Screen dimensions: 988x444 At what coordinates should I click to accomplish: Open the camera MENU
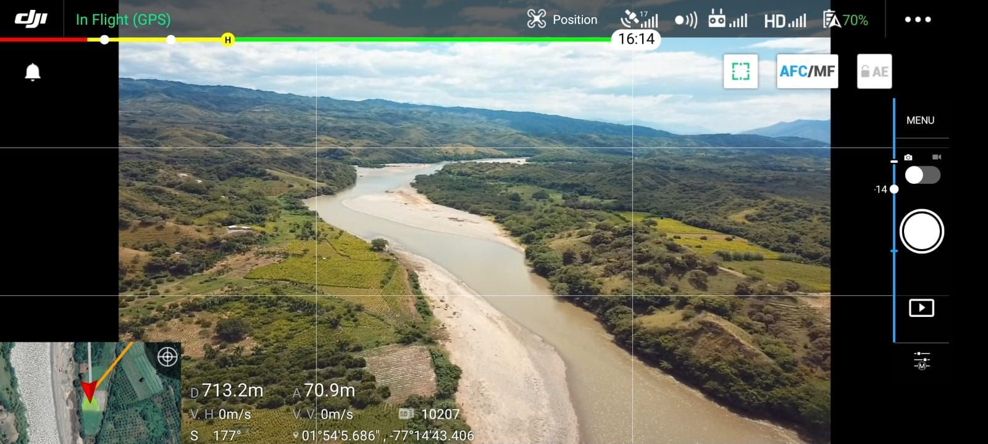pos(920,120)
